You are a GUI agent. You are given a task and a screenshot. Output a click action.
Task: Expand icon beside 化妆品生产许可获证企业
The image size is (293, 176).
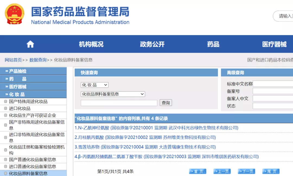(6, 115)
